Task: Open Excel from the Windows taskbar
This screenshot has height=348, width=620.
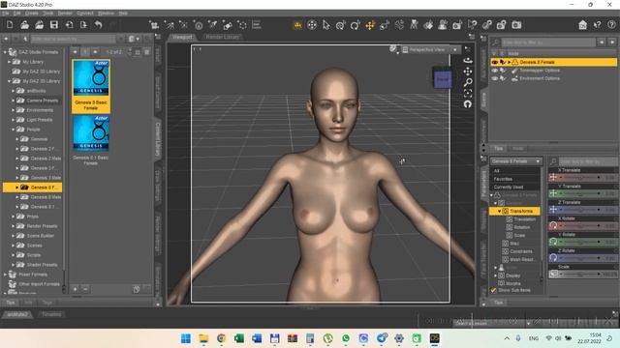Action: pyautogui.click(x=239, y=338)
